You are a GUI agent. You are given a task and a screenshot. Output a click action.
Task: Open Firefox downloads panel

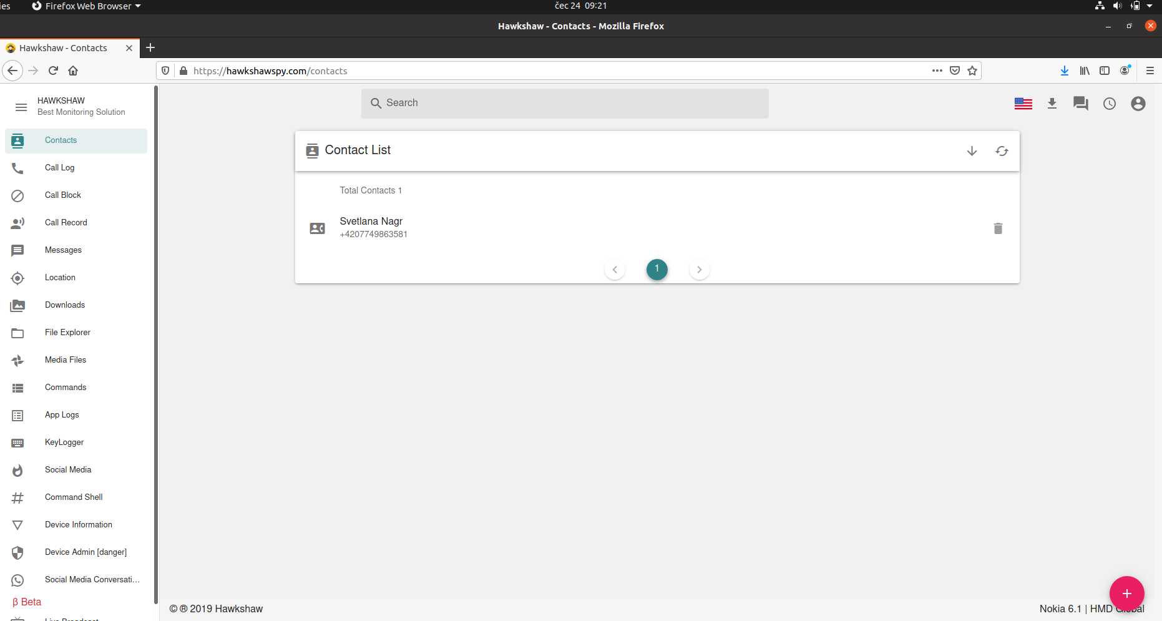(1064, 71)
